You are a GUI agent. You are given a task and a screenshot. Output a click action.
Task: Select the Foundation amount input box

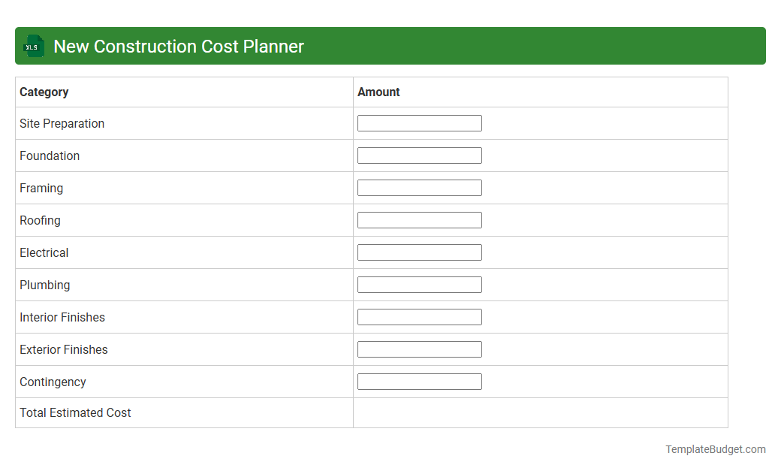420,155
